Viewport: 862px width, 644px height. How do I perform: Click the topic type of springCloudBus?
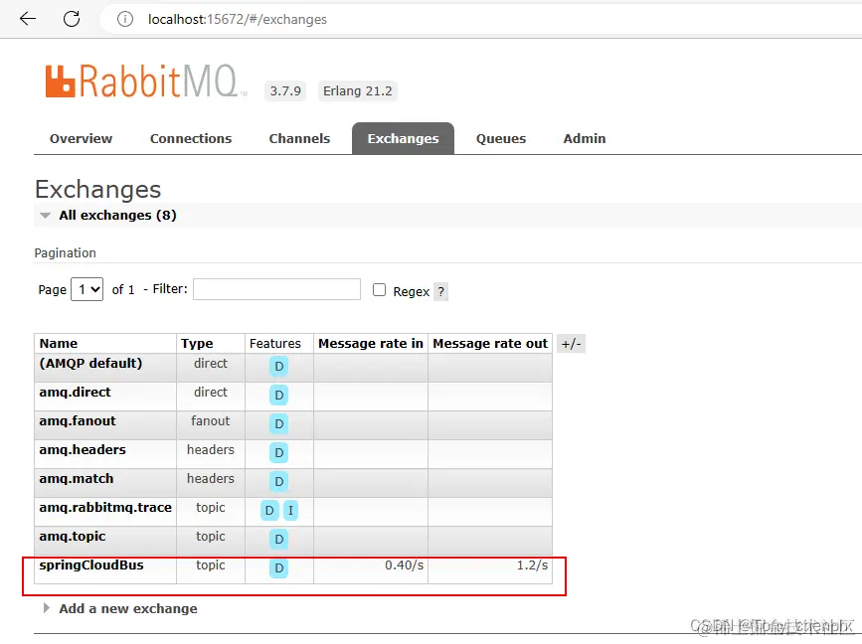tap(211, 565)
